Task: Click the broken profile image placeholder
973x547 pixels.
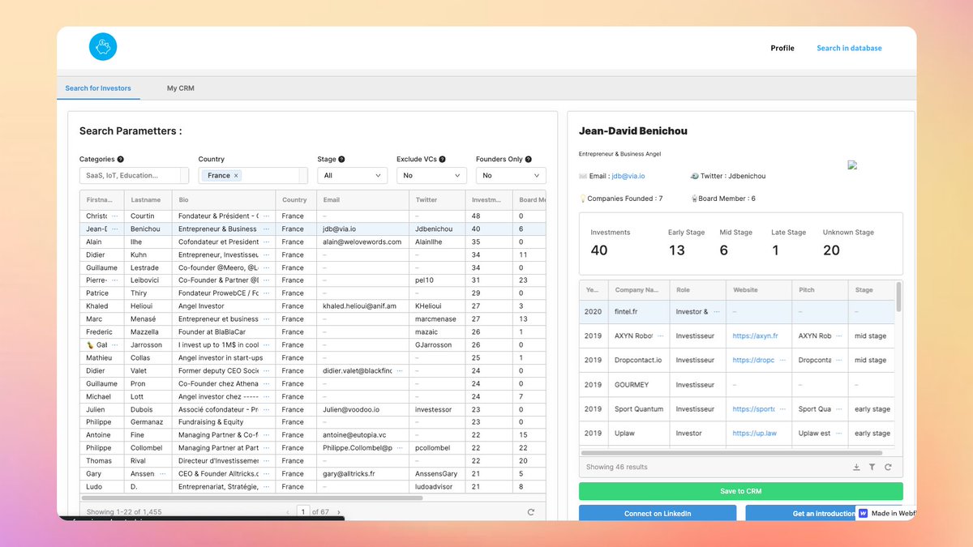Action: click(852, 165)
